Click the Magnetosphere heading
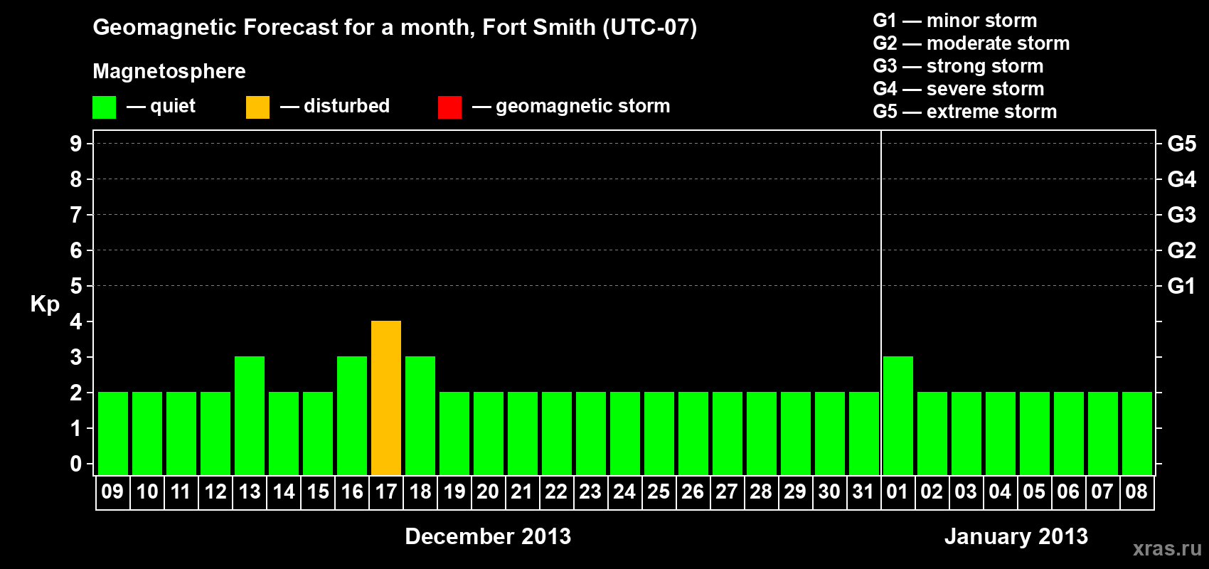 coord(169,72)
